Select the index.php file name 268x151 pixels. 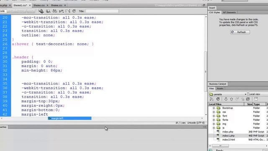(228, 132)
